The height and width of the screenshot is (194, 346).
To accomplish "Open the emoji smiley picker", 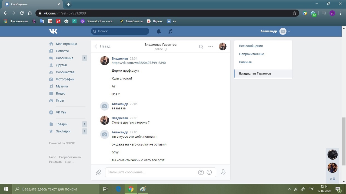I will pyautogui.click(x=209, y=172).
